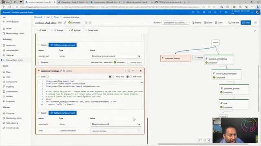Click the icon next to the run button in customer_lookup
Image resolution: width=261 pixels, height=146 pixels.
(129, 71)
